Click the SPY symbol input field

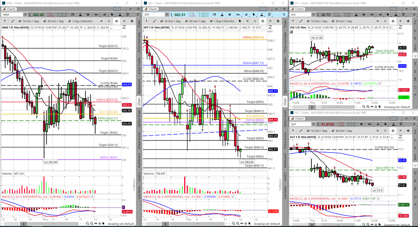[154, 15]
